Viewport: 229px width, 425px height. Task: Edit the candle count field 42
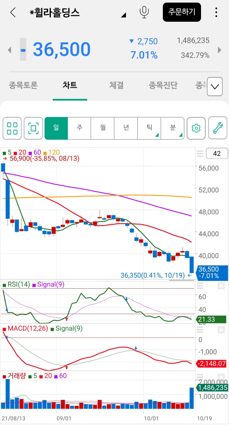pyautogui.click(x=217, y=154)
